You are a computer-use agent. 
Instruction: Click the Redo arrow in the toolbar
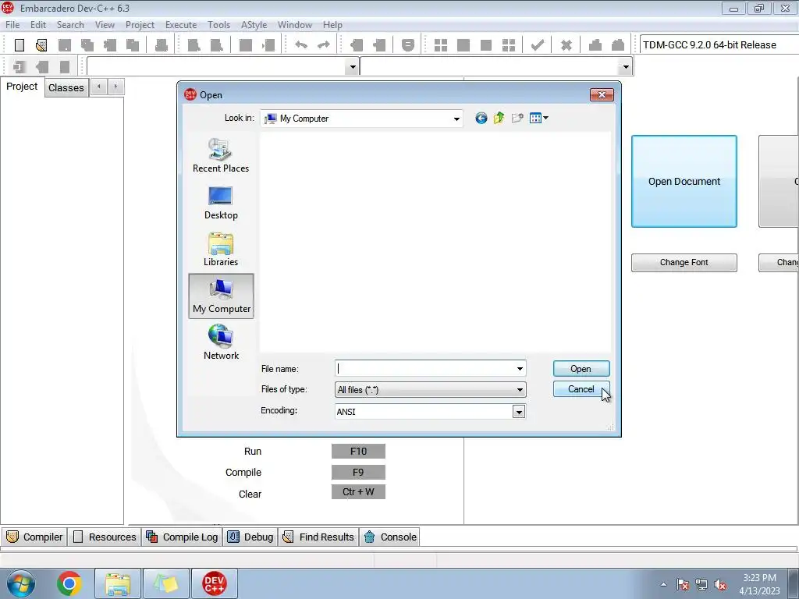click(x=324, y=44)
